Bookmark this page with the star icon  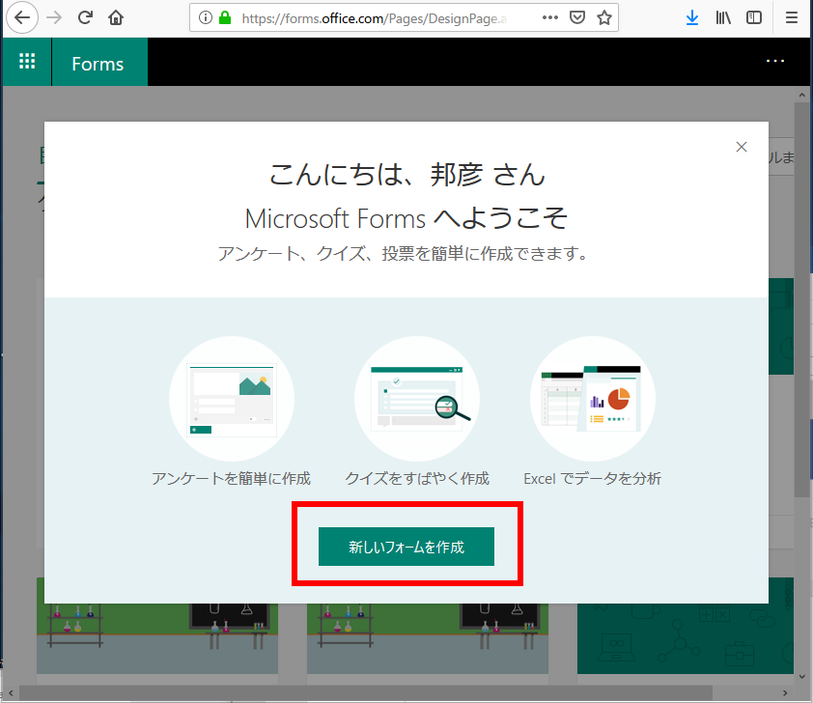coord(604,18)
